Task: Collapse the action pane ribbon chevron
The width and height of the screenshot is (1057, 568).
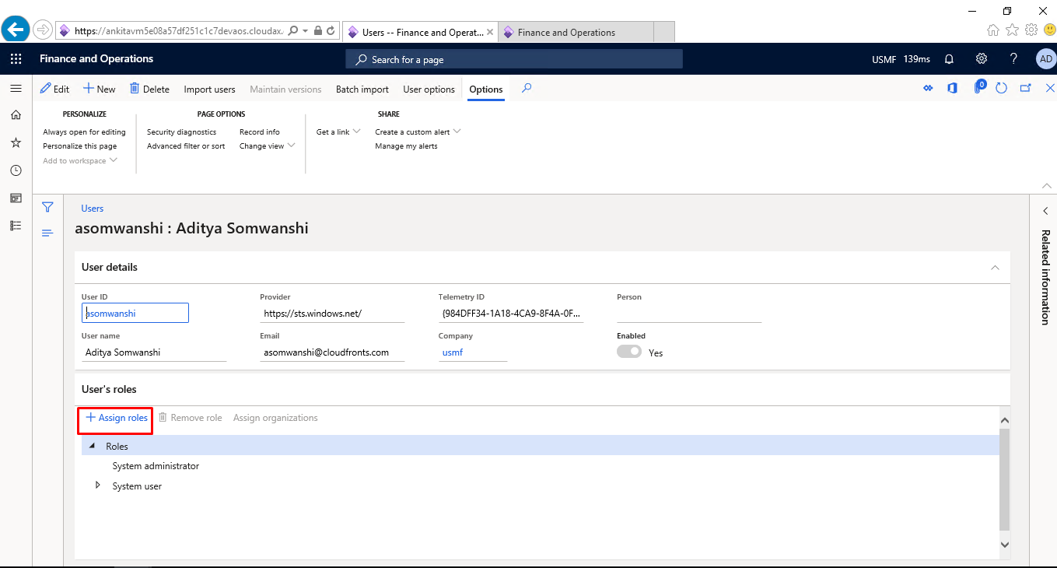Action: click(1046, 185)
